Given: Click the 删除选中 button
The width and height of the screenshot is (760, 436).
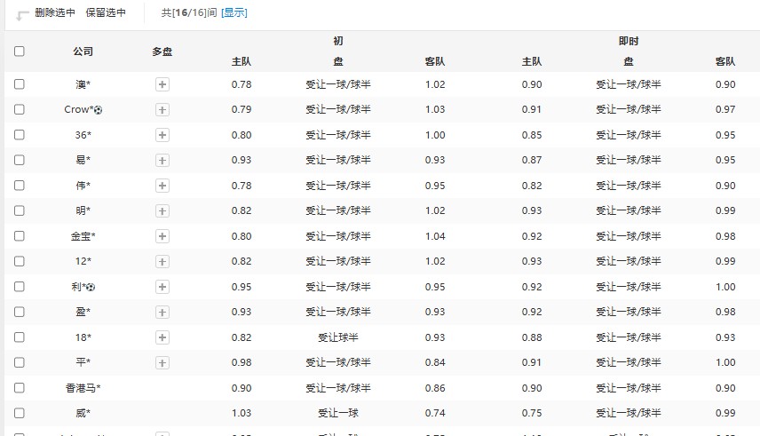Looking at the screenshot, I should [55, 13].
